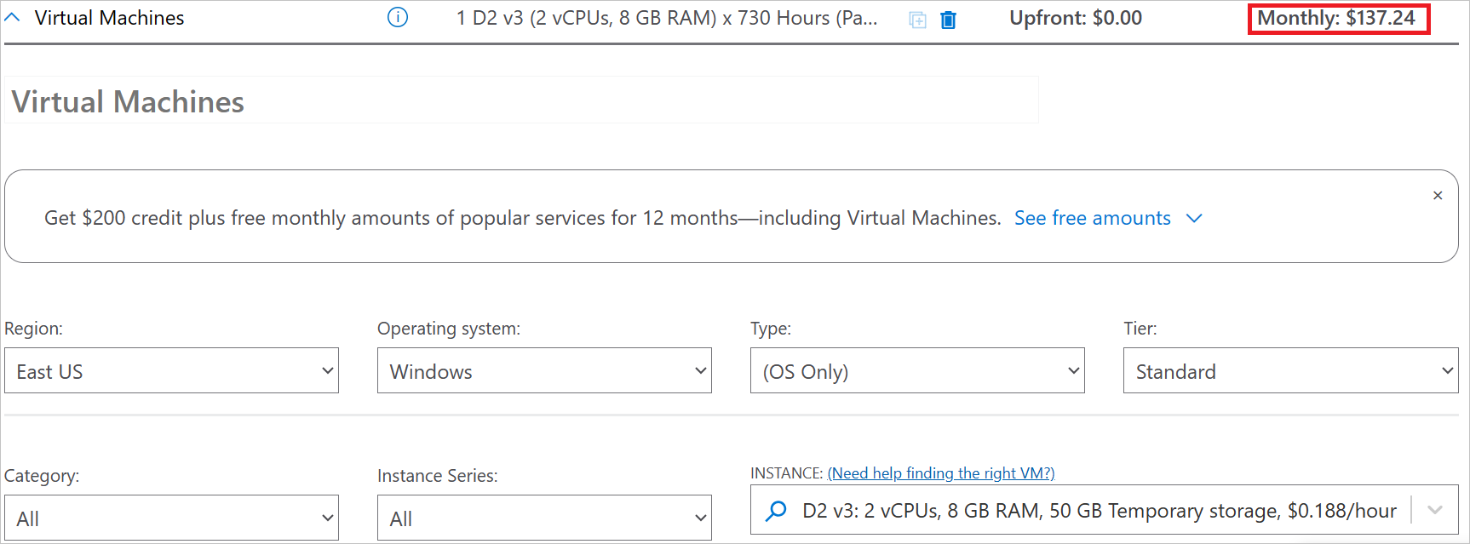The height and width of the screenshot is (544, 1470).
Task: Open the Tier dropdown showing Standard
Action: coord(1290,371)
